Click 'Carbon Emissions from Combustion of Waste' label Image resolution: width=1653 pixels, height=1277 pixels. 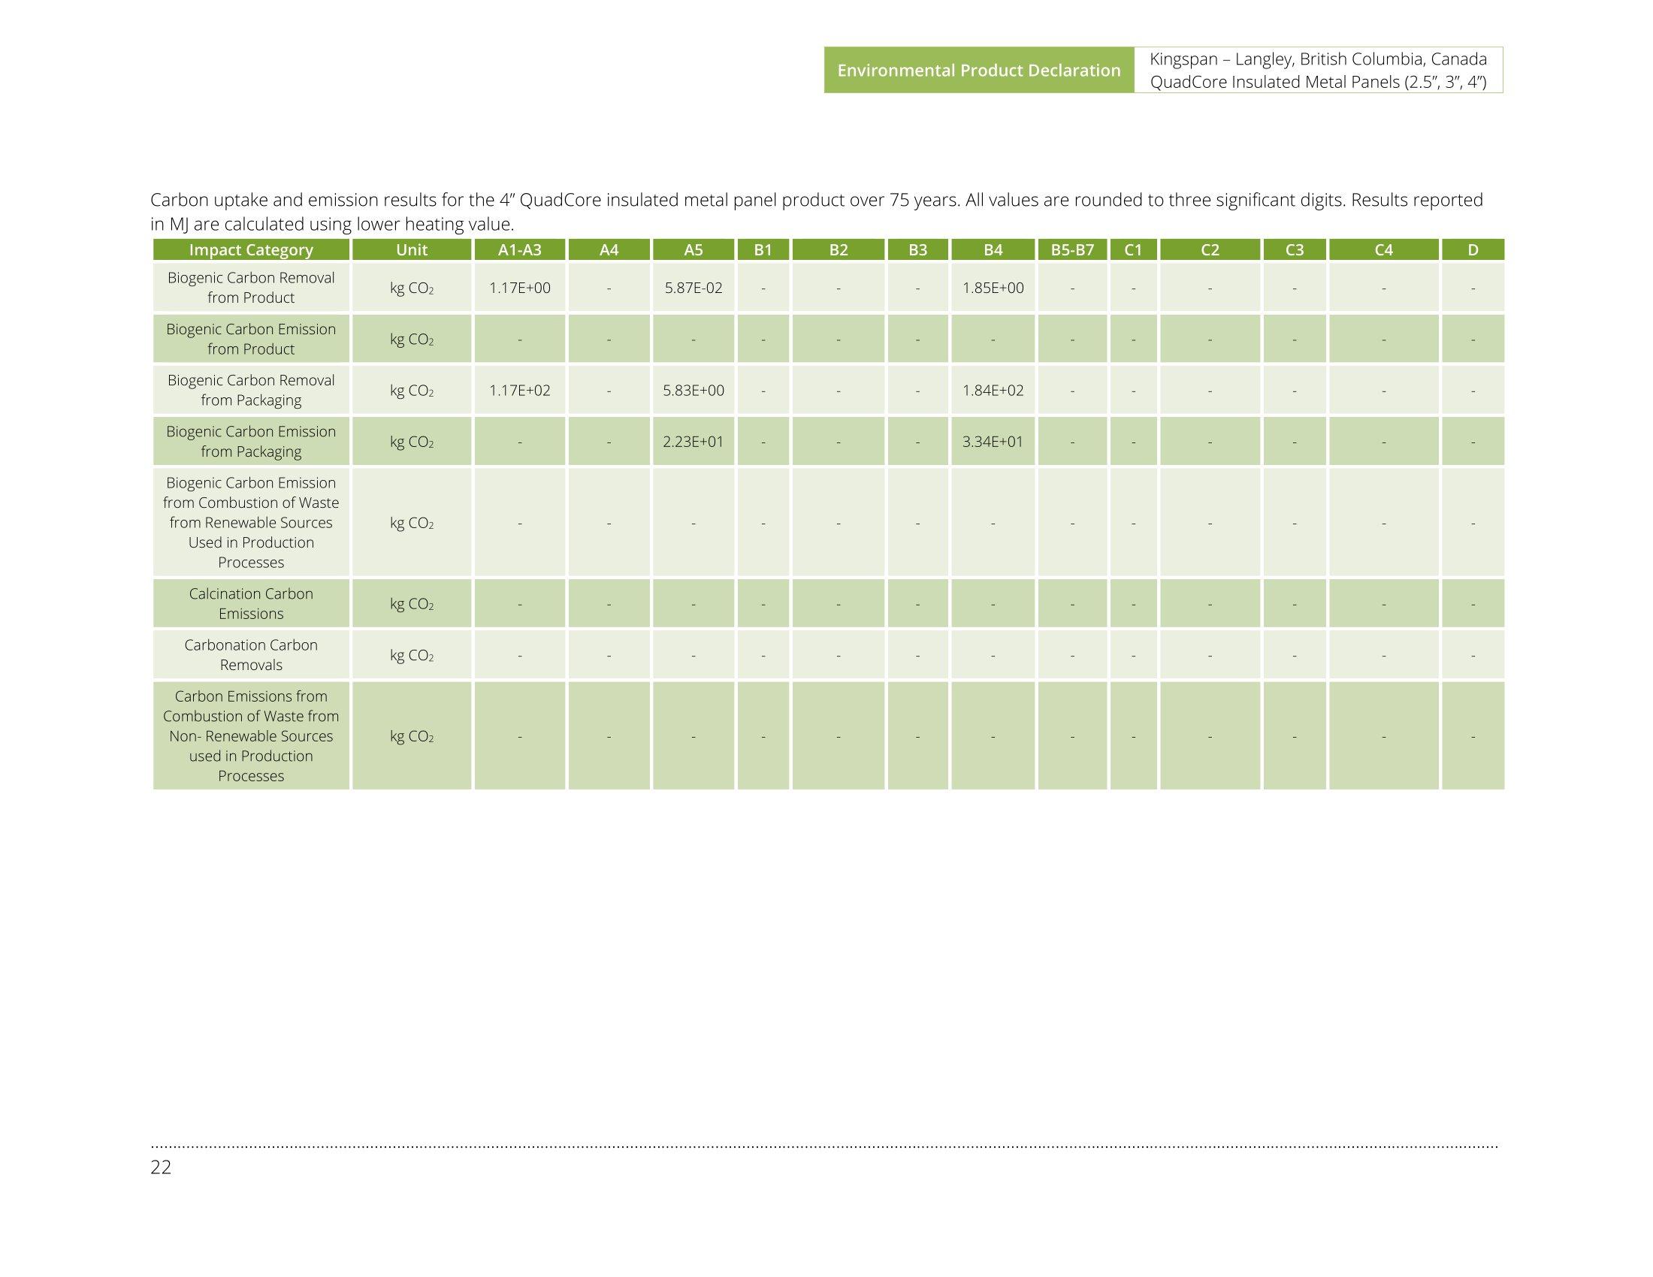251,736
